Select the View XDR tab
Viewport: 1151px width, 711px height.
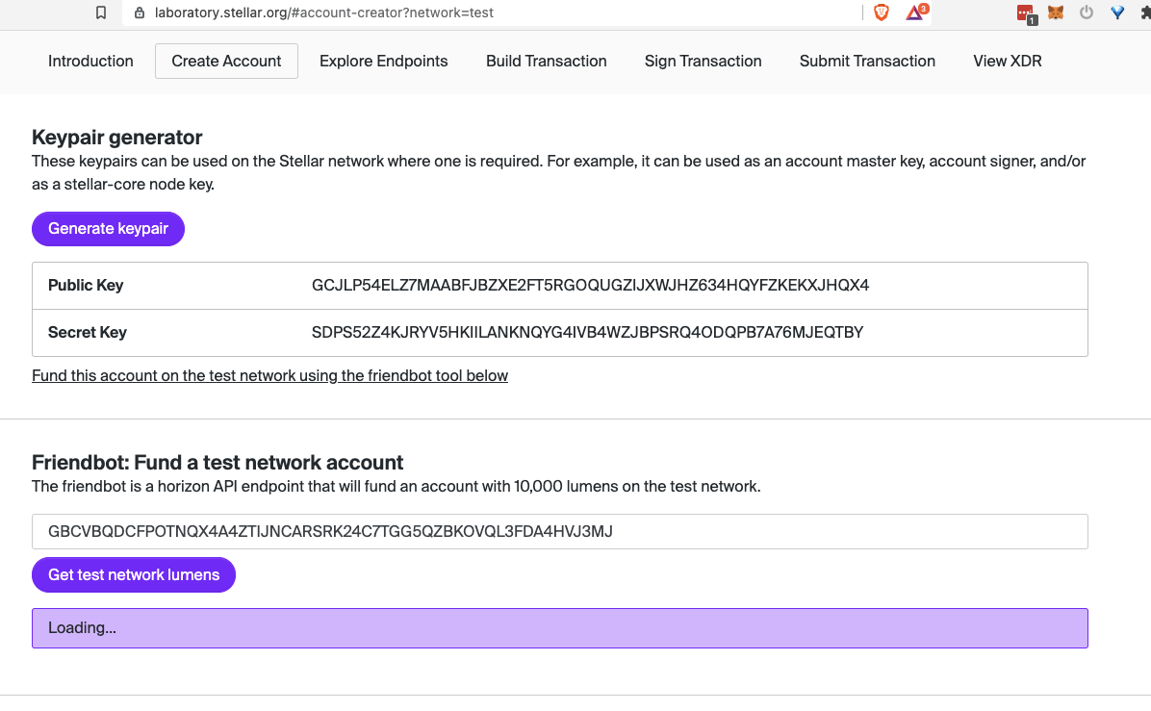point(1007,61)
